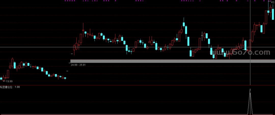Click the first magenta X marker at top
Screen dimensions: 275x115
pos(65,1)
